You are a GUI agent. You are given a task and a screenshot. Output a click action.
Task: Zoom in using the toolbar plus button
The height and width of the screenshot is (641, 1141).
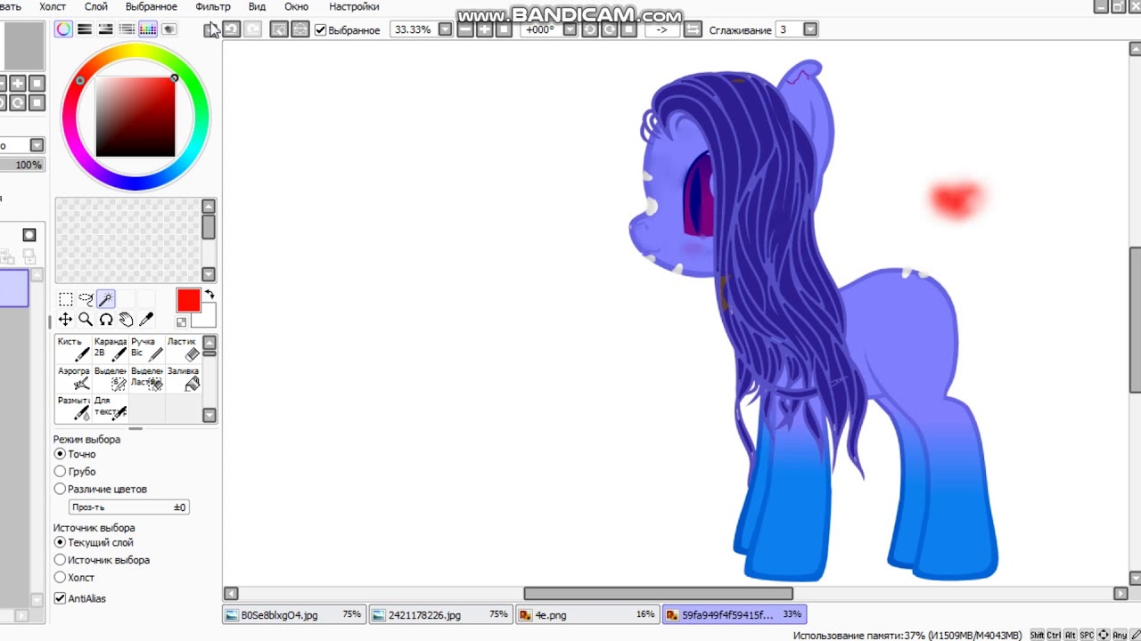click(485, 29)
